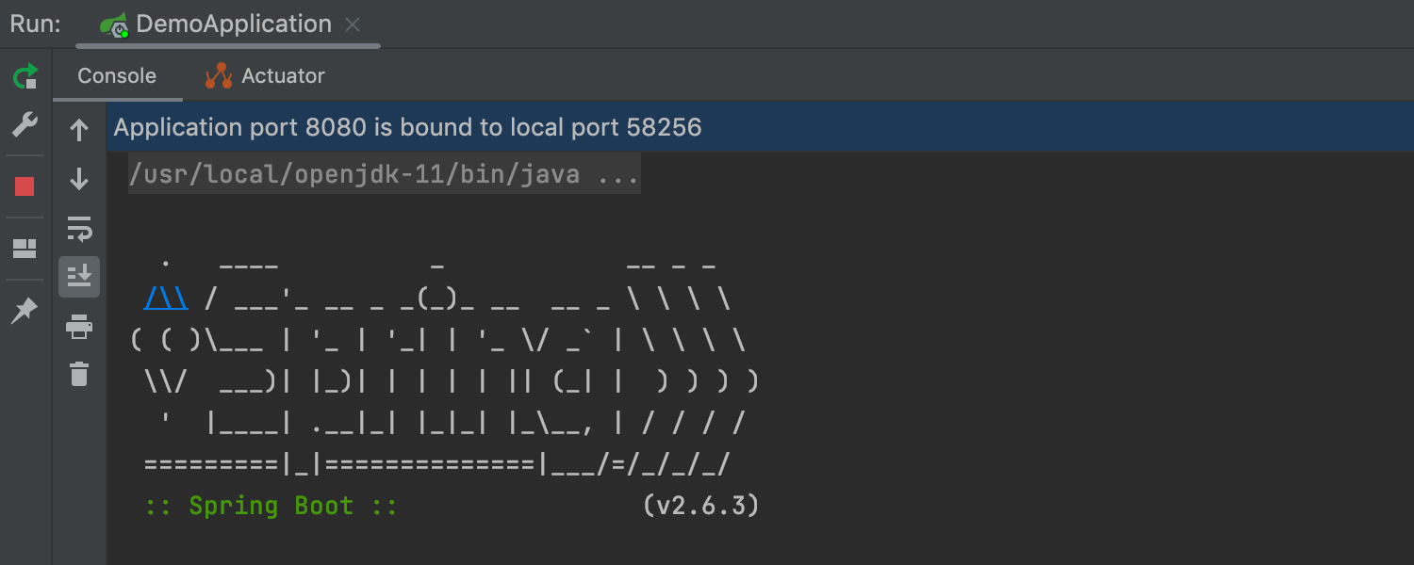Click the Run: tool window label

tap(36, 24)
